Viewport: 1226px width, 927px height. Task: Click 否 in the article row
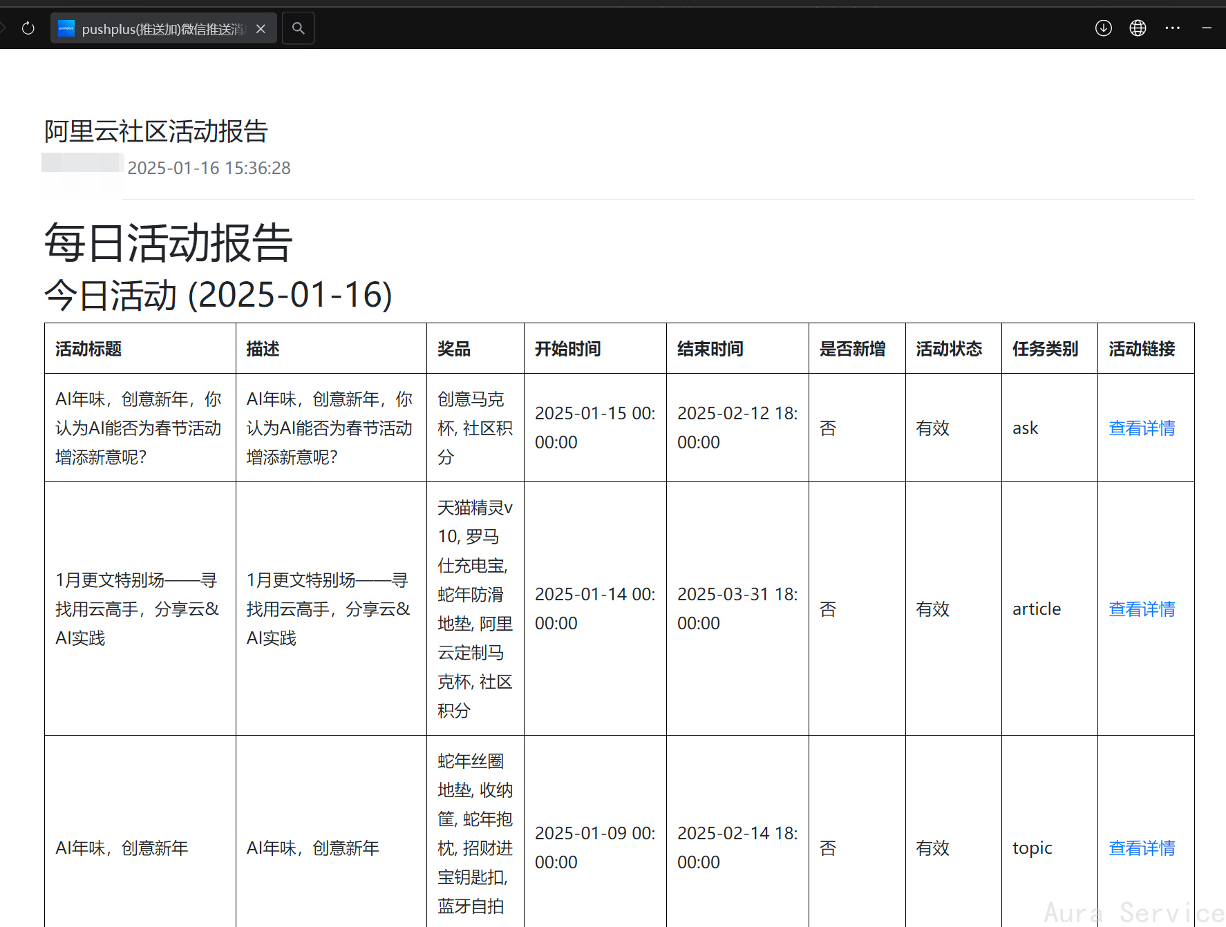click(828, 609)
